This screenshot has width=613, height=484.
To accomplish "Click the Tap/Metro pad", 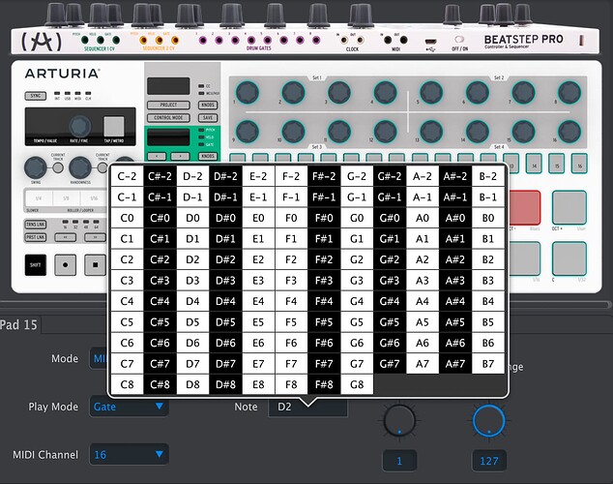I will pyautogui.click(x=114, y=127).
